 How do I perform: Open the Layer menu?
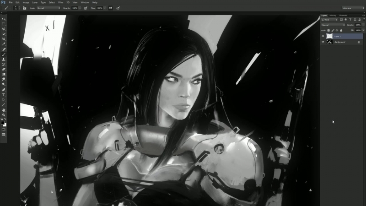tap(35, 2)
